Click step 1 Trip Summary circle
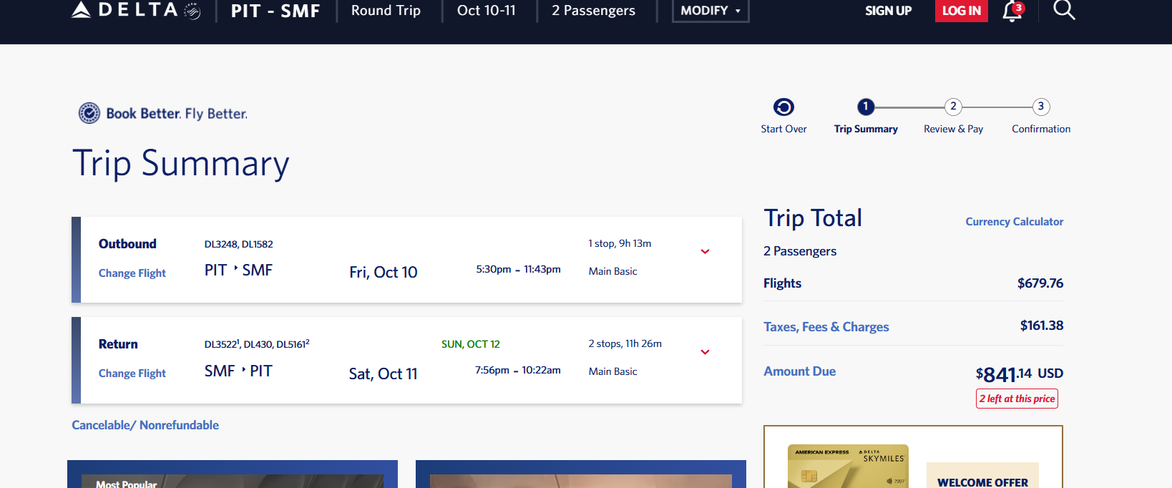1172x488 pixels. [x=866, y=107]
